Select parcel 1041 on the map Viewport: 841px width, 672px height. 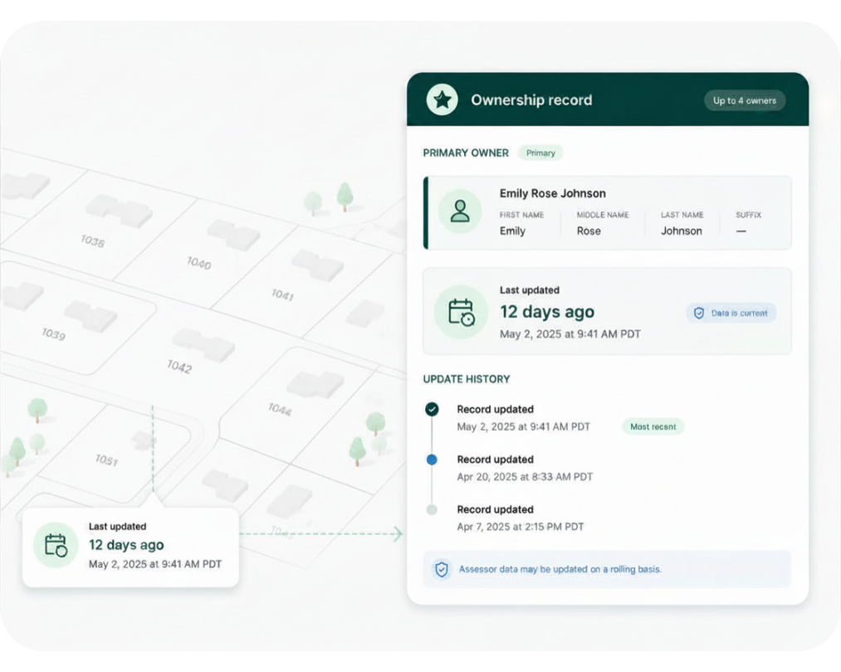click(282, 295)
